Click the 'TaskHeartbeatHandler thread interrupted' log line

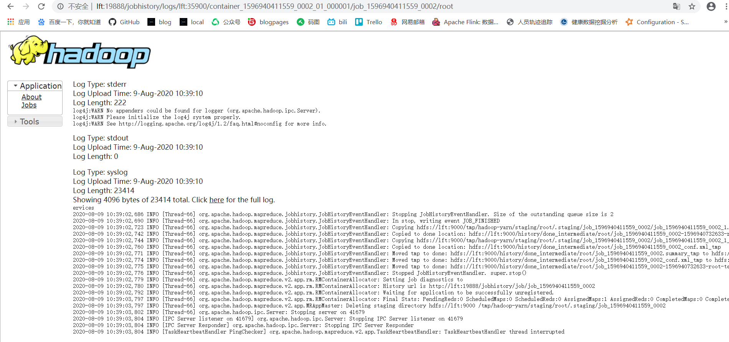(x=319, y=332)
